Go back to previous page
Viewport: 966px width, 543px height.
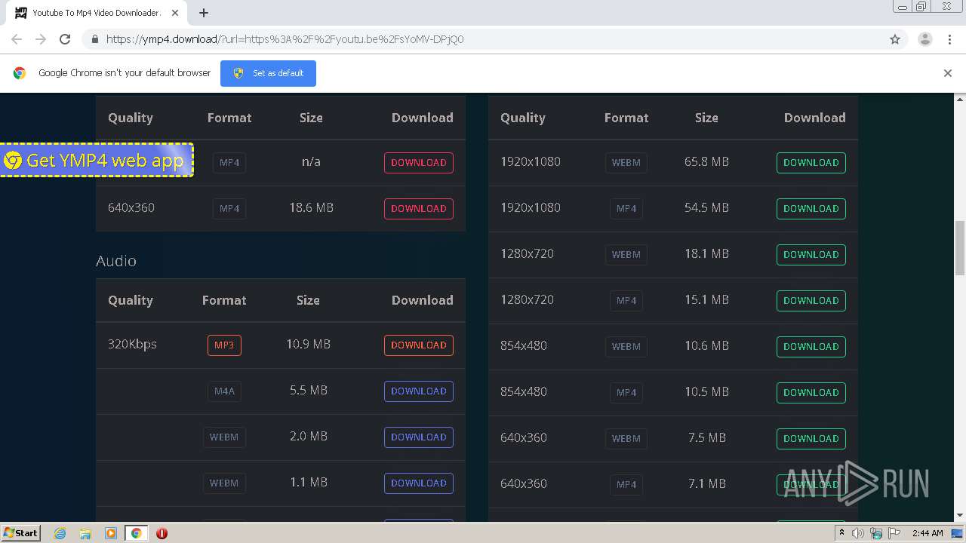17,39
